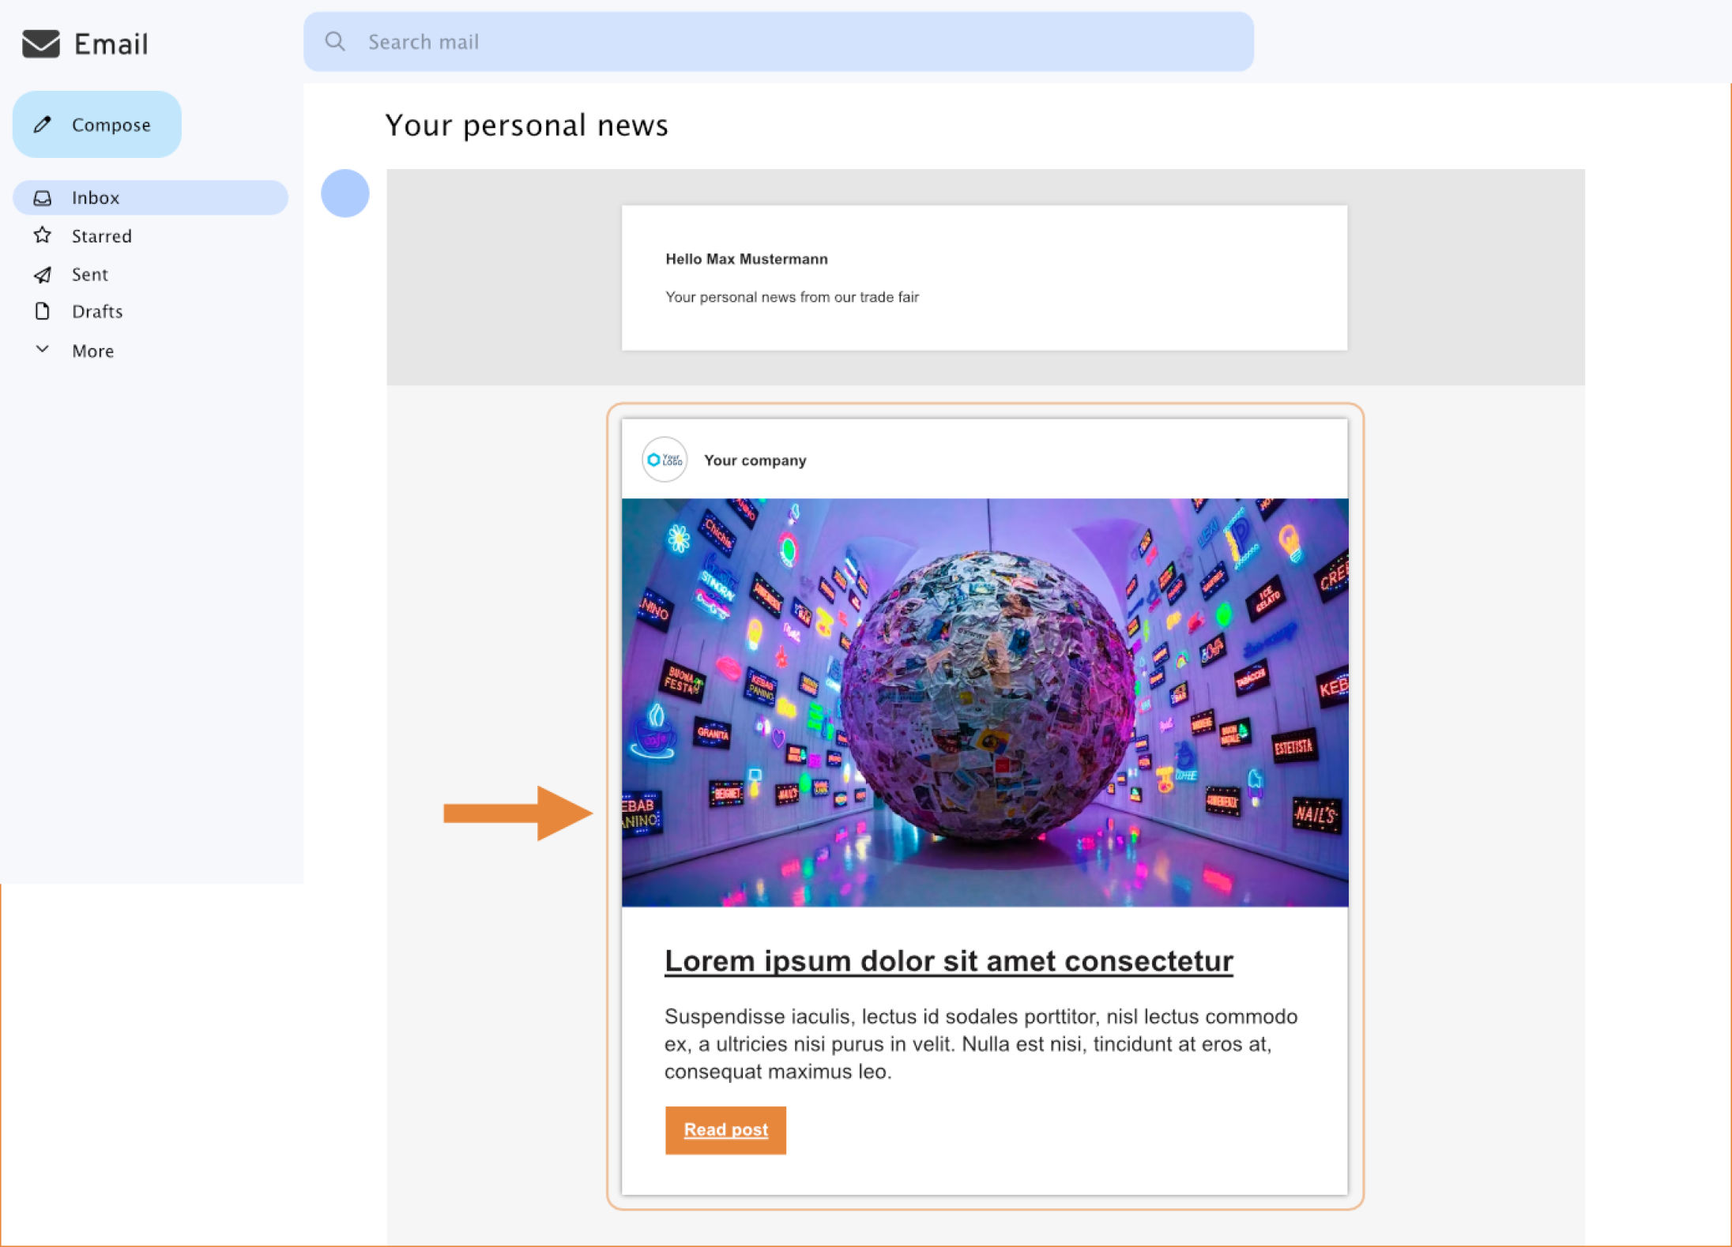Image resolution: width=1732 pixels, height=1247 pixels.
Task: Click the search magnifier icon
Action: coord(335,42)
